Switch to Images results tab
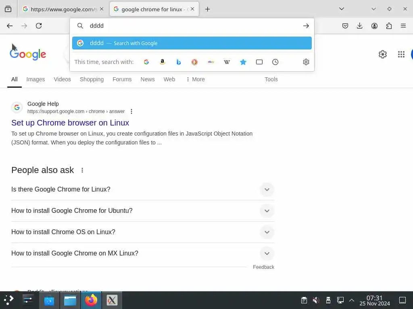 coord(35,79)
